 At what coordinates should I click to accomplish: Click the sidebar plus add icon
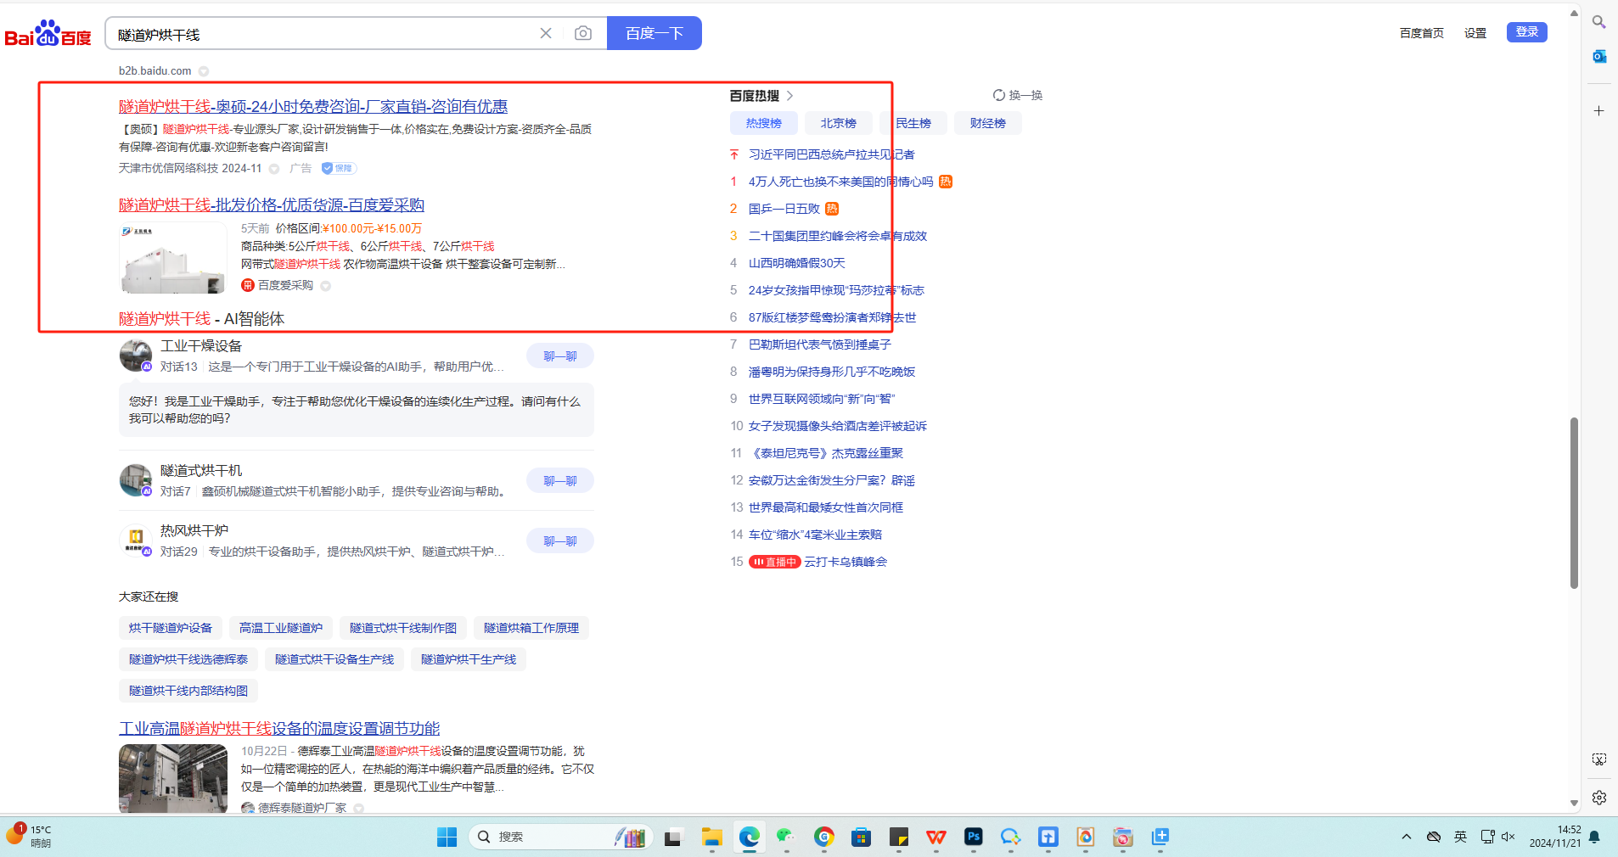[1598, 111]
